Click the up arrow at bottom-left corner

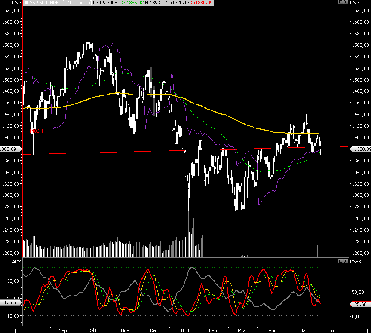pos(15,330)
